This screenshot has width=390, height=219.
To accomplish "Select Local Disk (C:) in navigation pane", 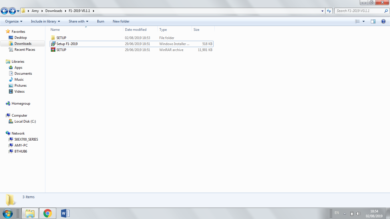I will pos(25,121).
